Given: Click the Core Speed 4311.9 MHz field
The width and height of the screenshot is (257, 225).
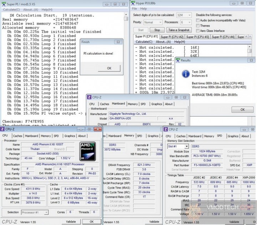Looking at the screenshot, I should 33,189.
